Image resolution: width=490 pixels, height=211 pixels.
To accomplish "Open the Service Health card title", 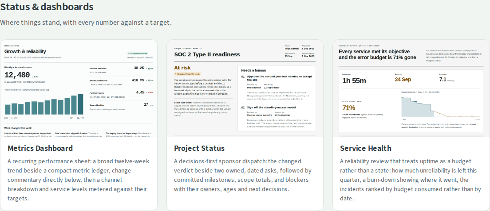I will (365, 148).
